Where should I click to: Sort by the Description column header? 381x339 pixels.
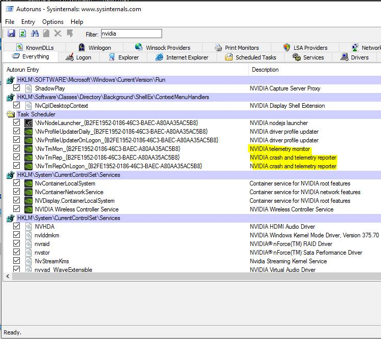[x=265, y=70]
